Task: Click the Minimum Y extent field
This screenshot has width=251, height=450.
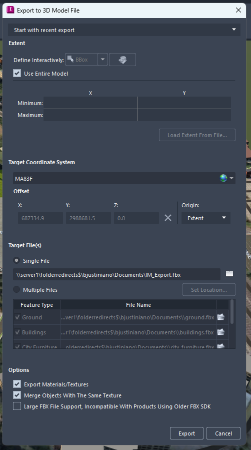Action: pos(184,103)
